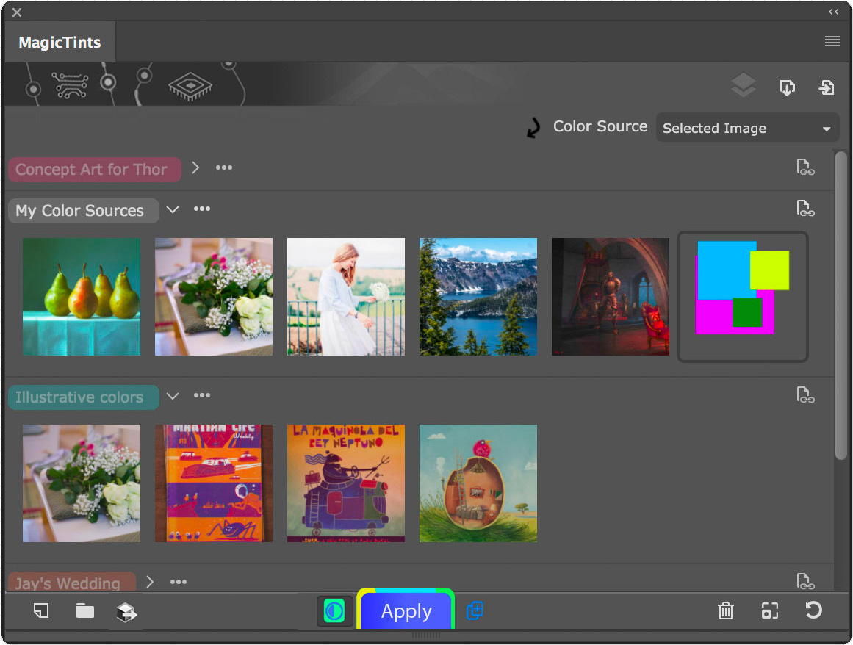Click the focus frame icon near trash
Image resolution: width=853 pixels, height=645 pixels.
(x=769, y=610)
